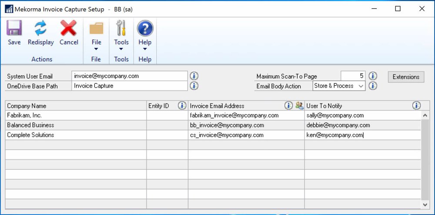Maximize the Invoice Capture Setup window
Viewport: 435px width, 215px height.
pos(398,9)
